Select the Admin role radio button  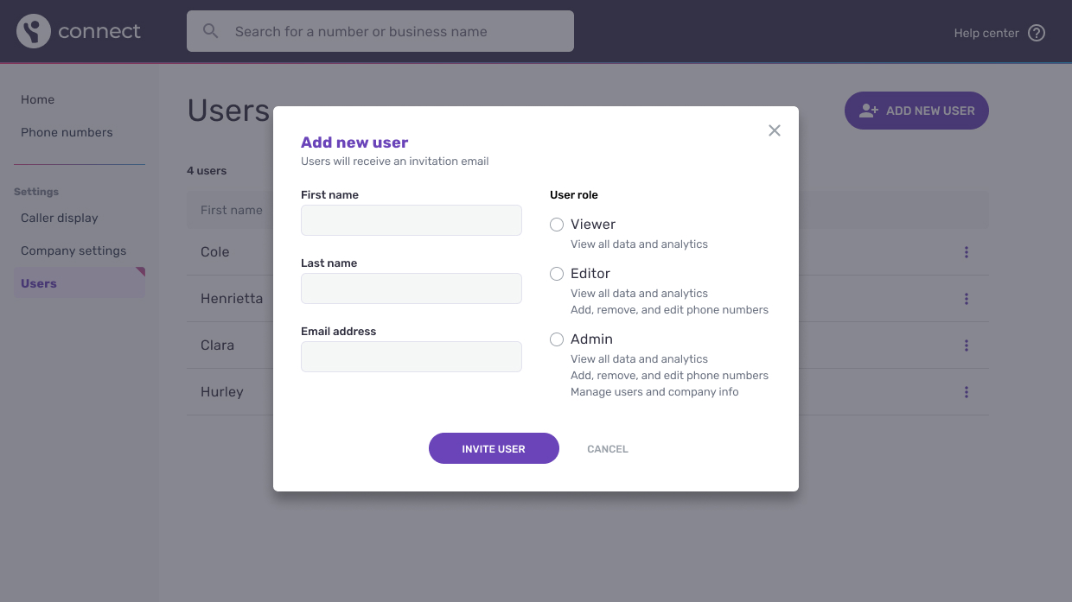point(557,339)
